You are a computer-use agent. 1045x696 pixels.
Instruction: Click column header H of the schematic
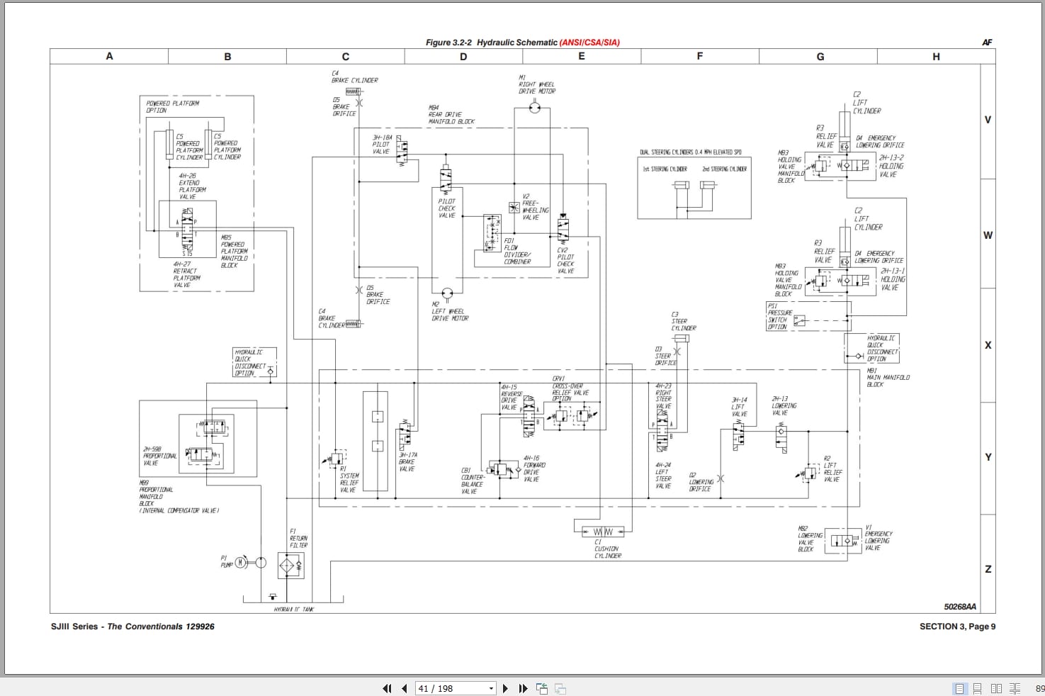(x=936, y=57)
